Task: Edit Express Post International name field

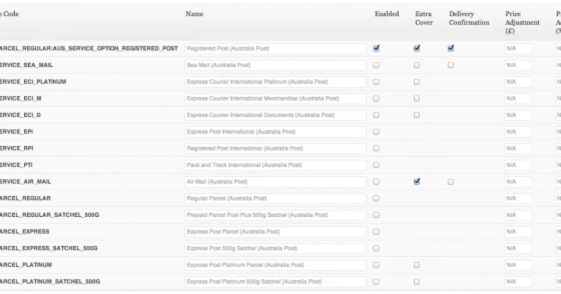Action: 275,132
